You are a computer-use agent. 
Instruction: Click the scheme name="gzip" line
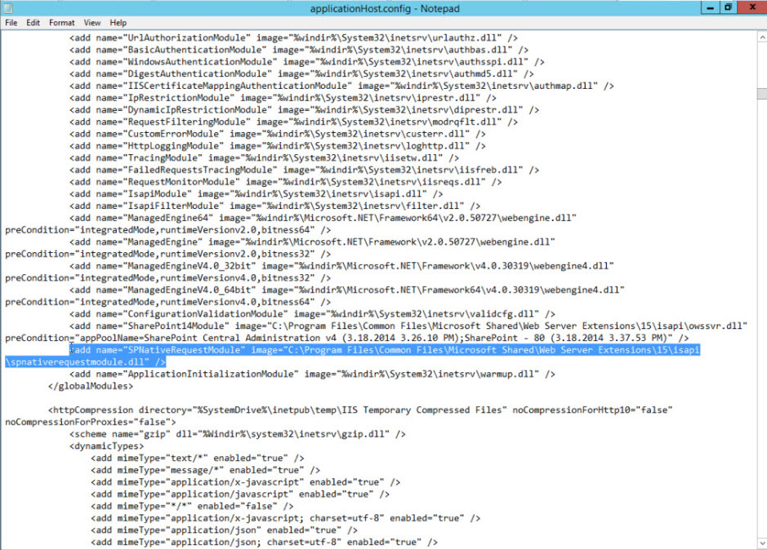point(237,434)
